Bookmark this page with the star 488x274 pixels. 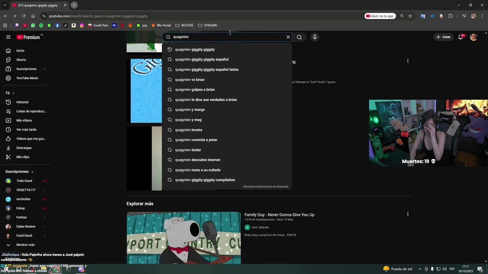tap(410, 16)
